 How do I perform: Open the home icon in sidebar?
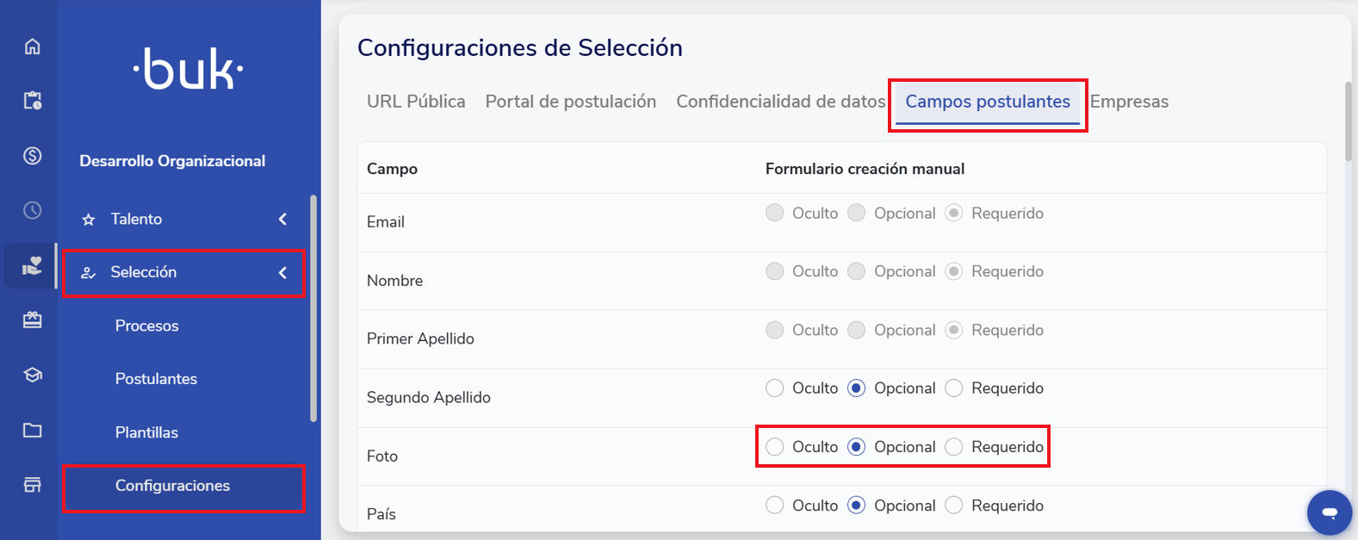click(32, 47)
